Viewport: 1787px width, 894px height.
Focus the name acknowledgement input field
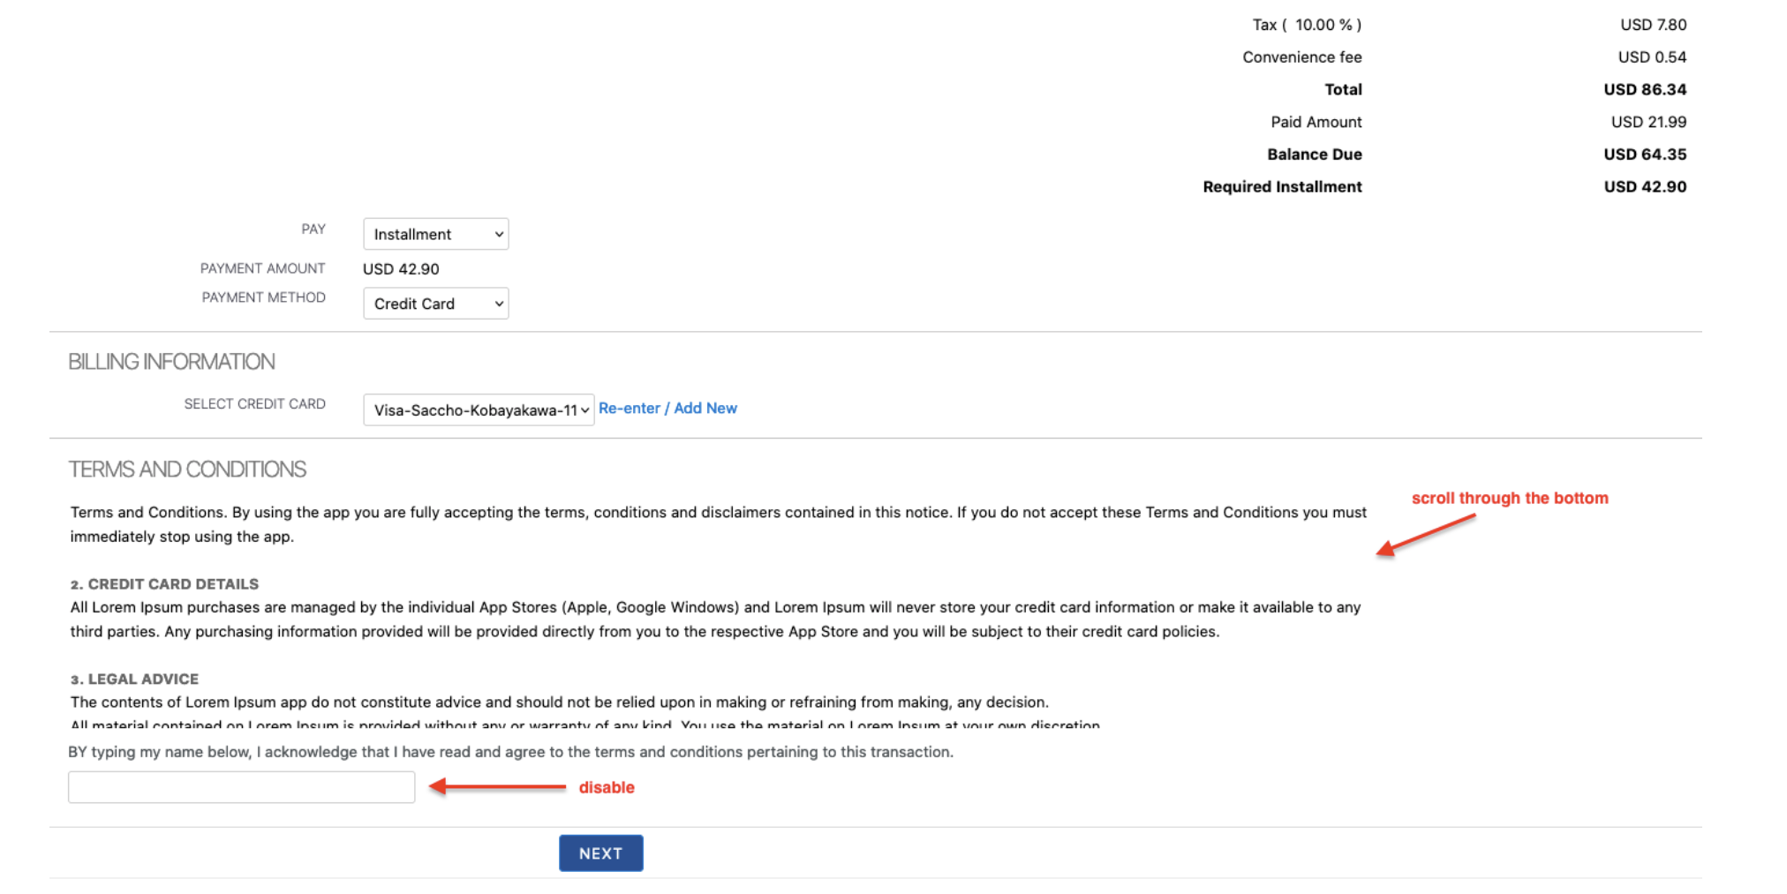click(x=241, y=787)
